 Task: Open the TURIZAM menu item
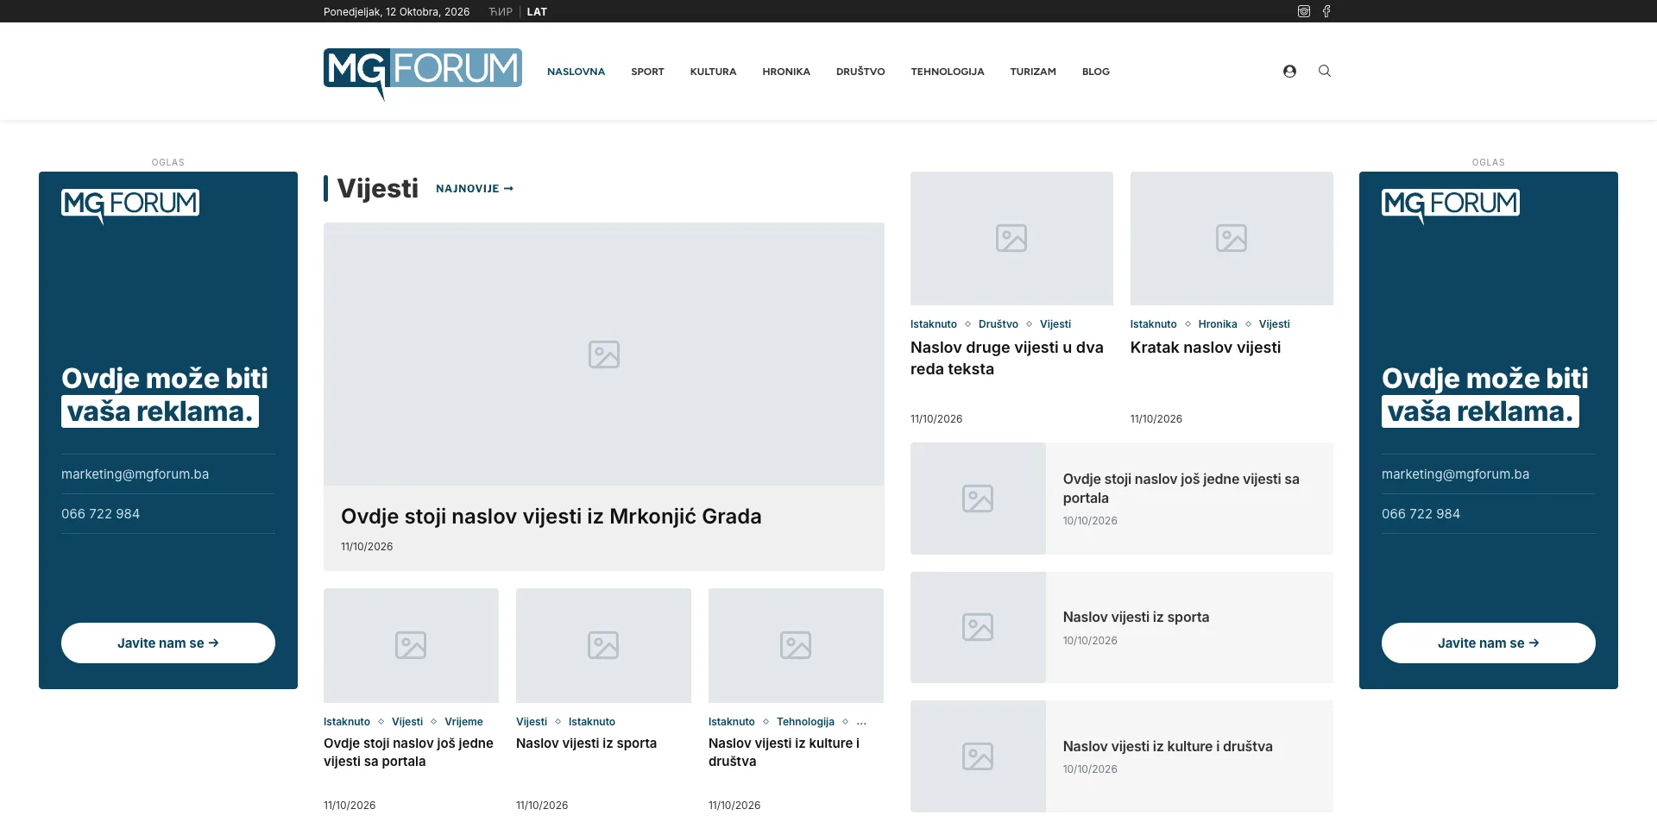(x=1033, y=72)
